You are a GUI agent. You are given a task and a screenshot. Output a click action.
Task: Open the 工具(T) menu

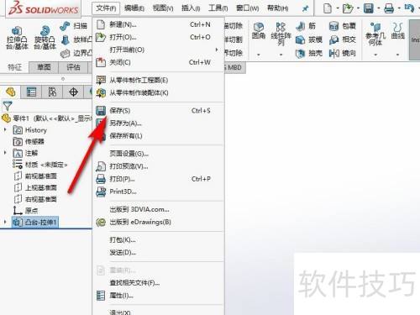[218, 8]
